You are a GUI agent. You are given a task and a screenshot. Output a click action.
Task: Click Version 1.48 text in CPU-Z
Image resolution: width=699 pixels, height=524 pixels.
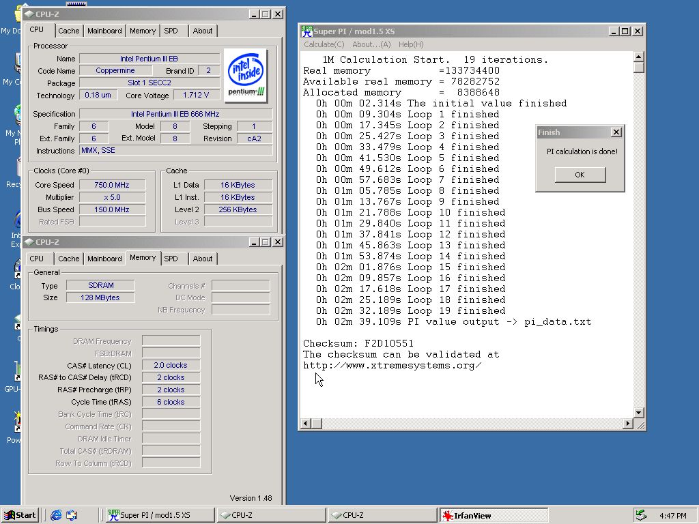coord(251,498)
